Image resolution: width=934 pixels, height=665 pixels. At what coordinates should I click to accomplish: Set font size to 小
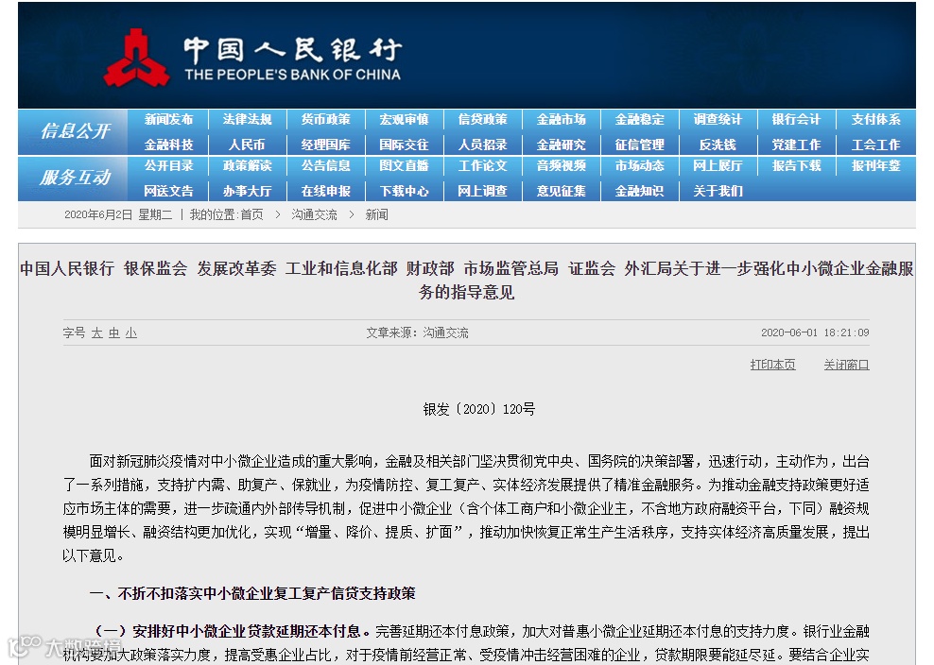[131, 332]
